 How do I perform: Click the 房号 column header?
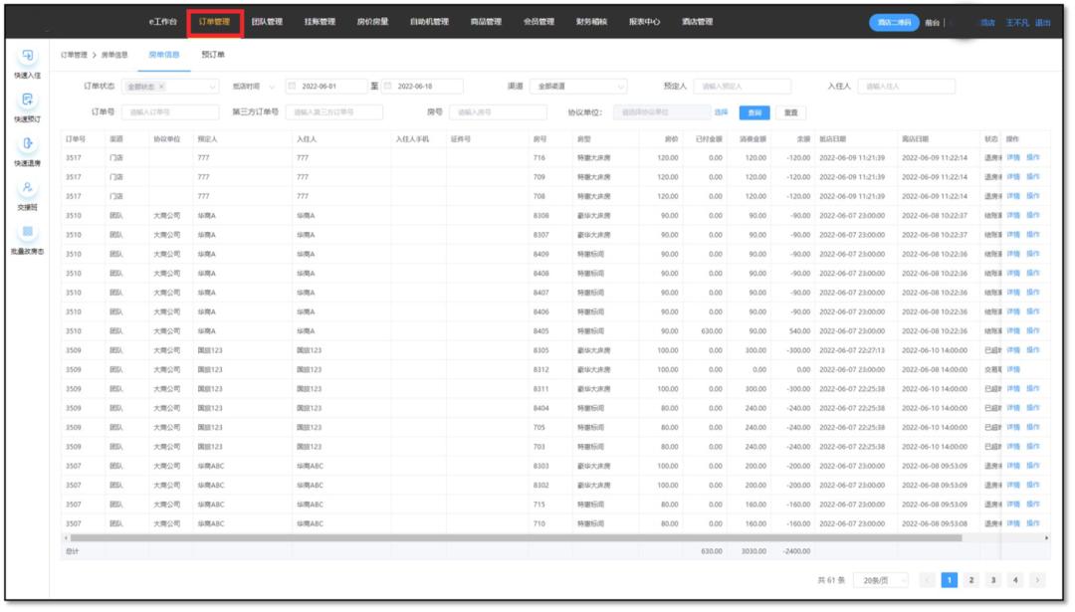tap(540, 139)
